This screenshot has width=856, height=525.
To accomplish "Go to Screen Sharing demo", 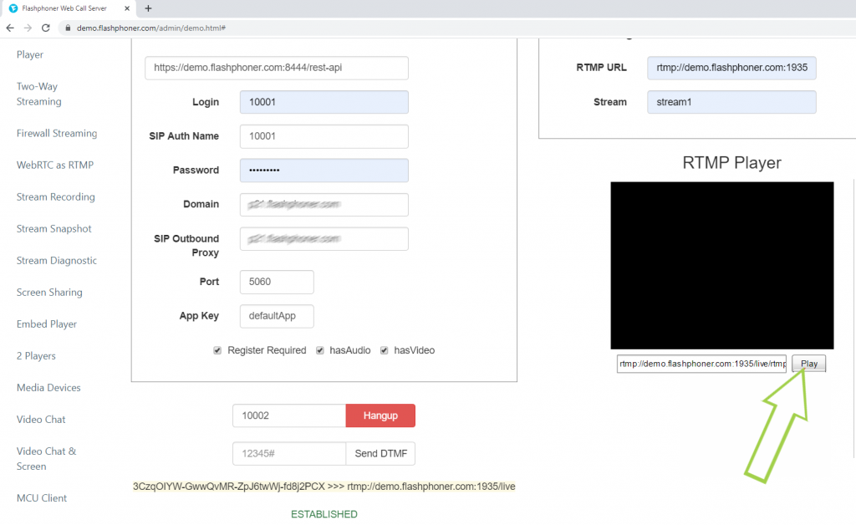I will (x=49, y=292).
